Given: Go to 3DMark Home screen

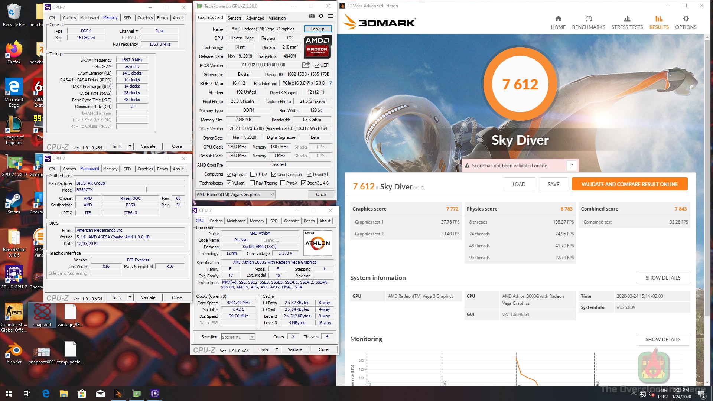Looking at the screenshot, I should 558,22.
